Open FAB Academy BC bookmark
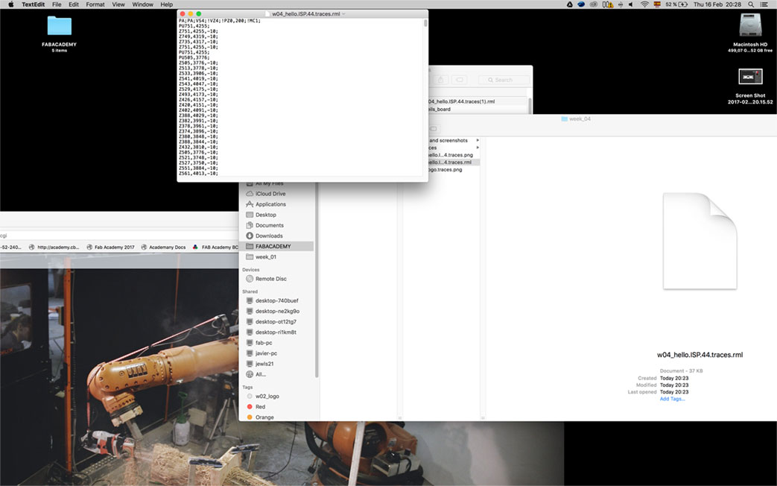 (x=215, y=247)
